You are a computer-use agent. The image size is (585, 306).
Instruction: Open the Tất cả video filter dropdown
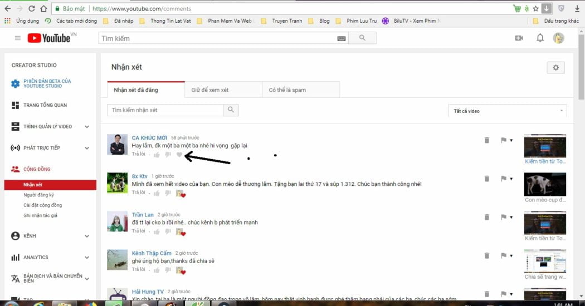click(x=508, y=111)
